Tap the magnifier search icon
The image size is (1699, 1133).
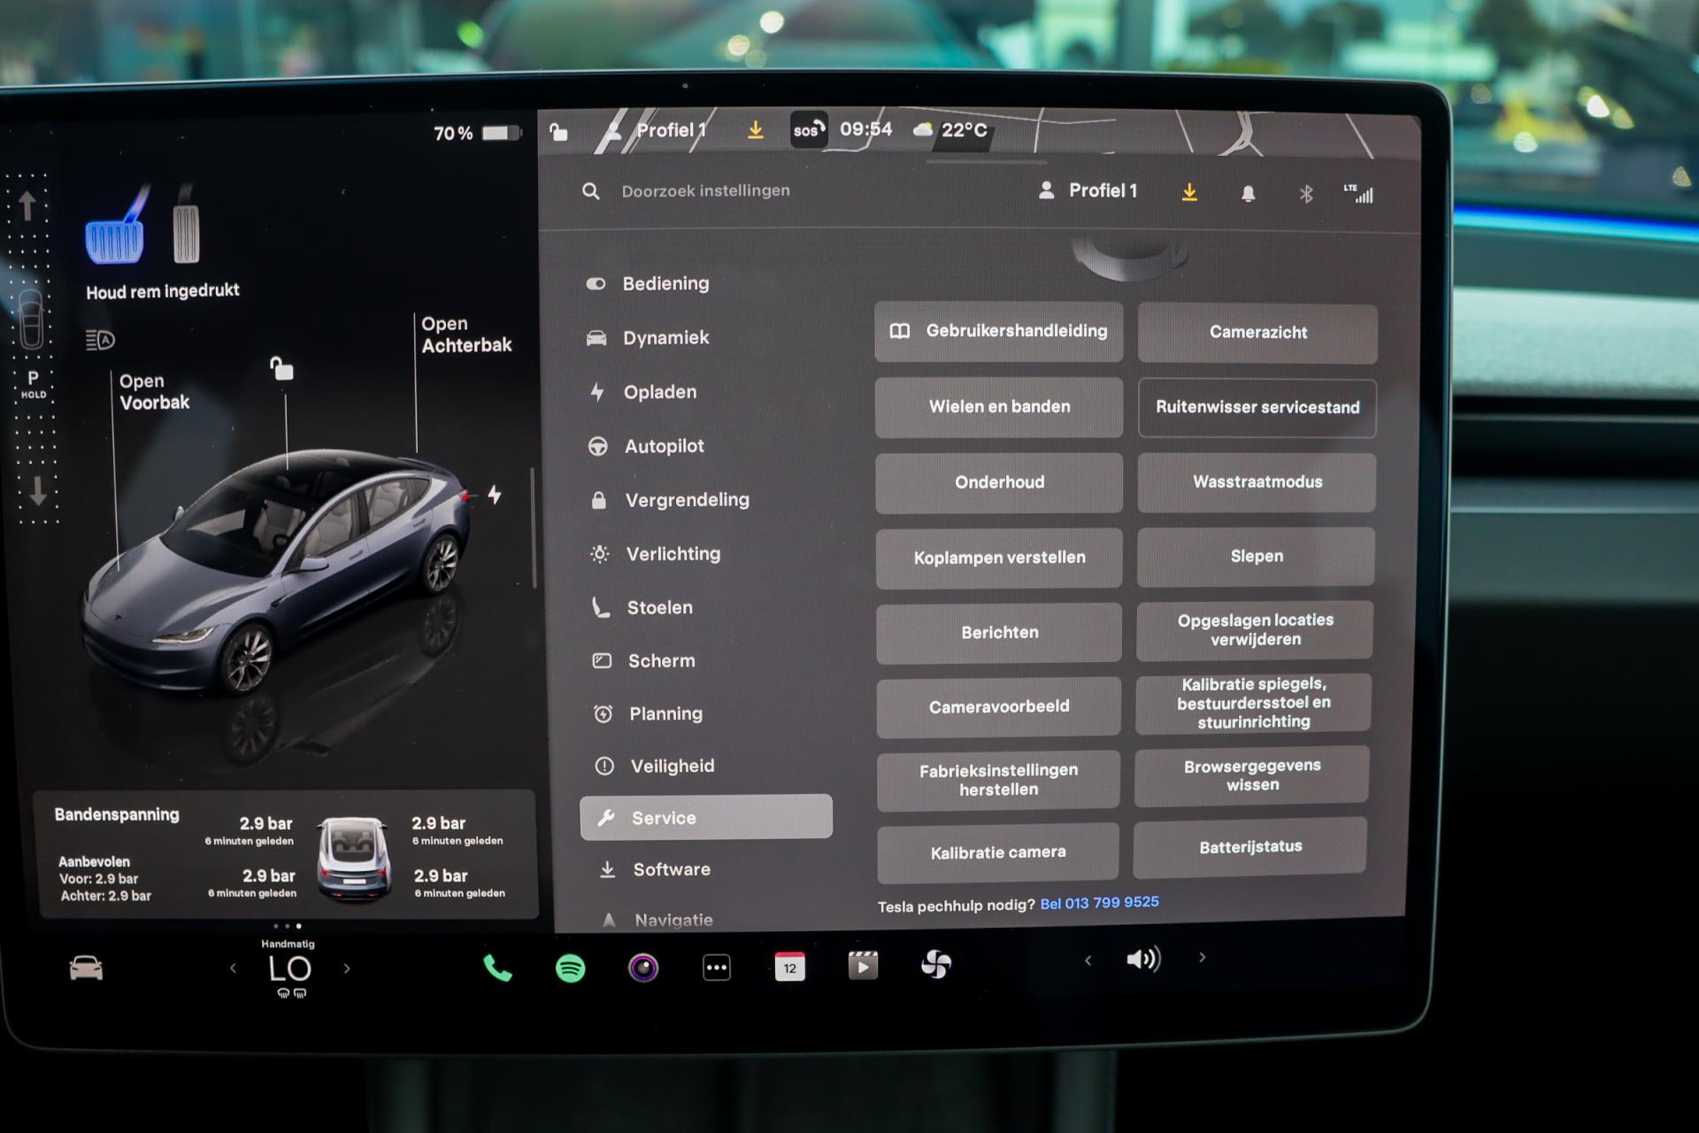591,191
